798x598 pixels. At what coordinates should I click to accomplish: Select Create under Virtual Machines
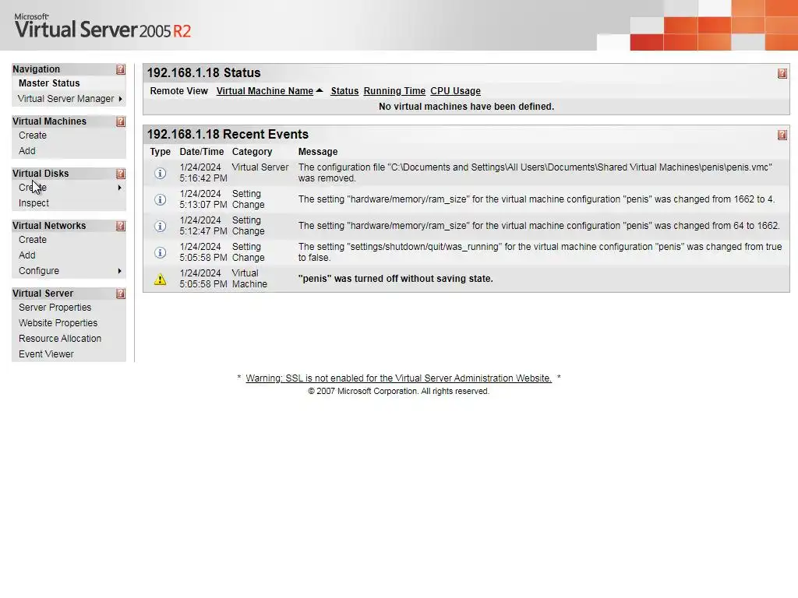pos(33,135)
